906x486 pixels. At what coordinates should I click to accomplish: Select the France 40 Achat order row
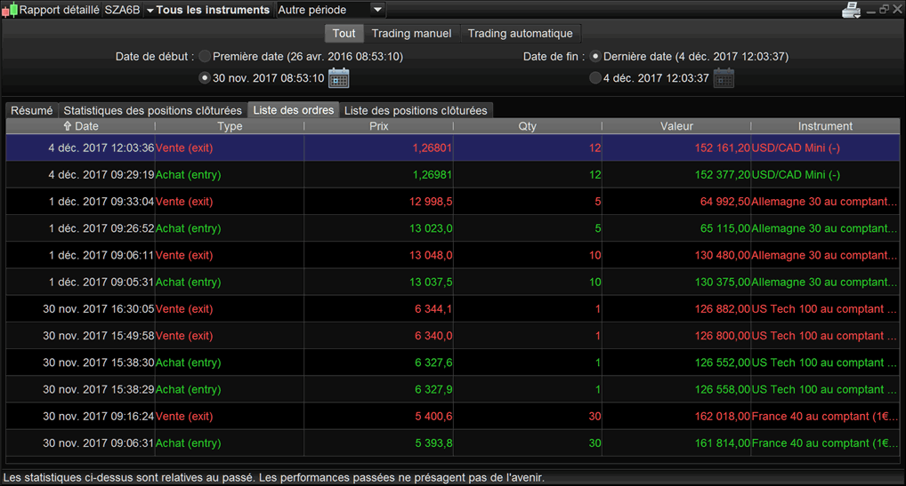(452, 442)
